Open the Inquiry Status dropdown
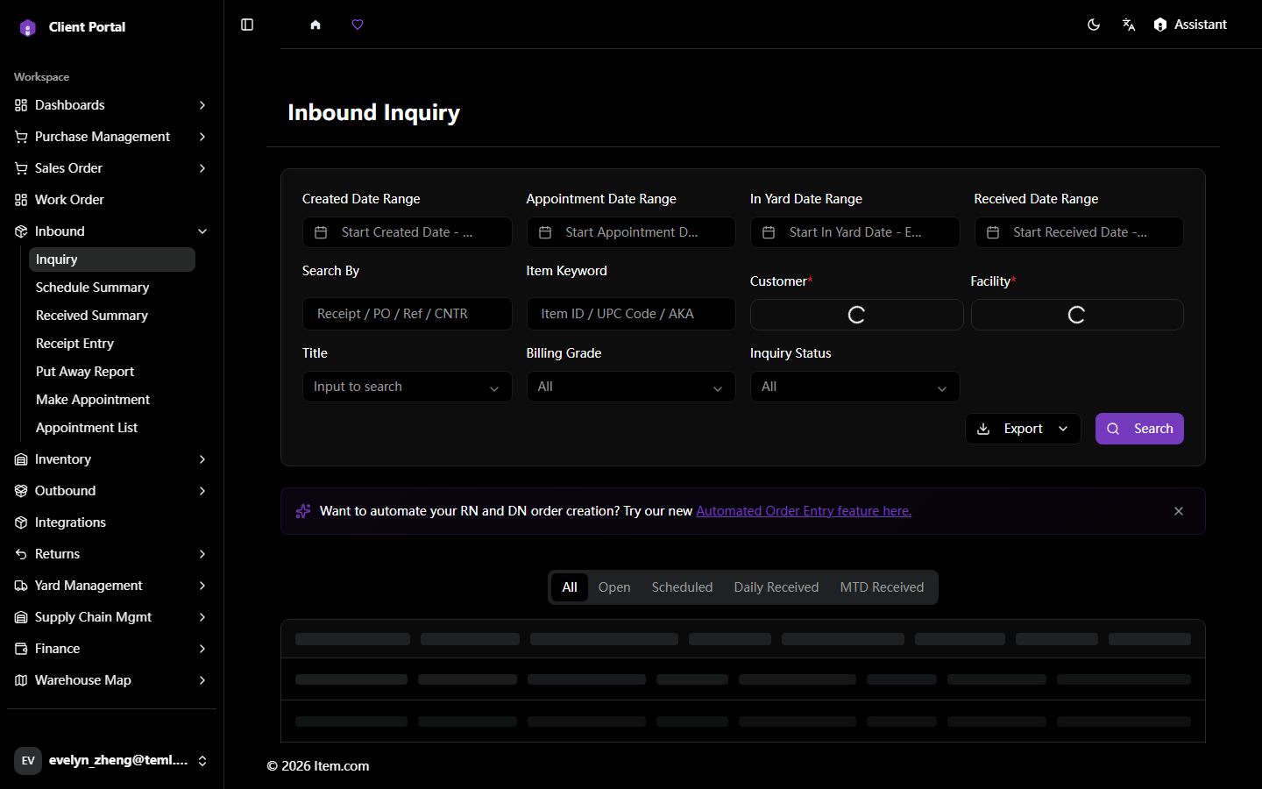The height and width of the screenshot is (789, 1262). pyautogui.click(x=855, y=387)
